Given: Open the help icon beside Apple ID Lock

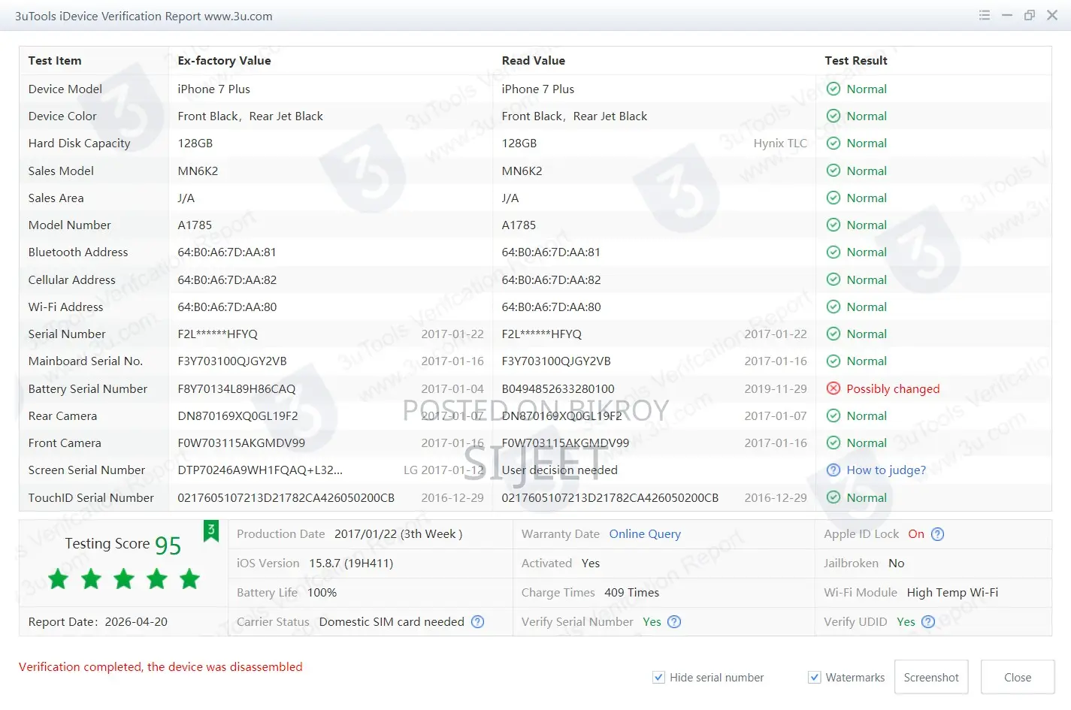Looking at the screenshot, I should (x=938, y=534).
